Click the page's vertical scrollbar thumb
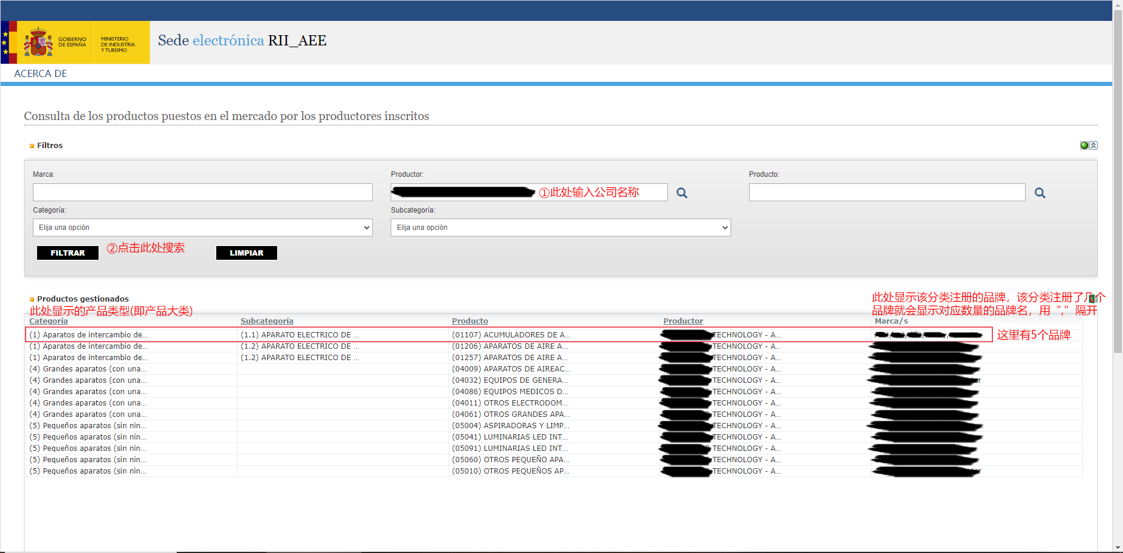This screenshot has width=1123, height=553. 1118,179
